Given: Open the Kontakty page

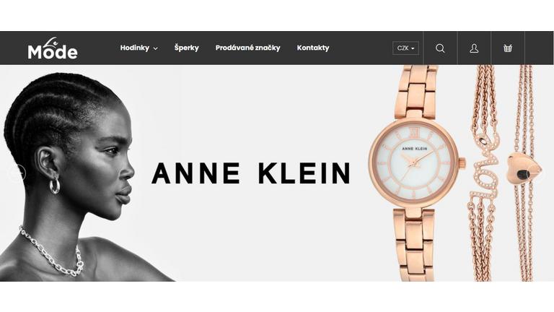Looking at the screenshot, I should [x=313, y=48].
